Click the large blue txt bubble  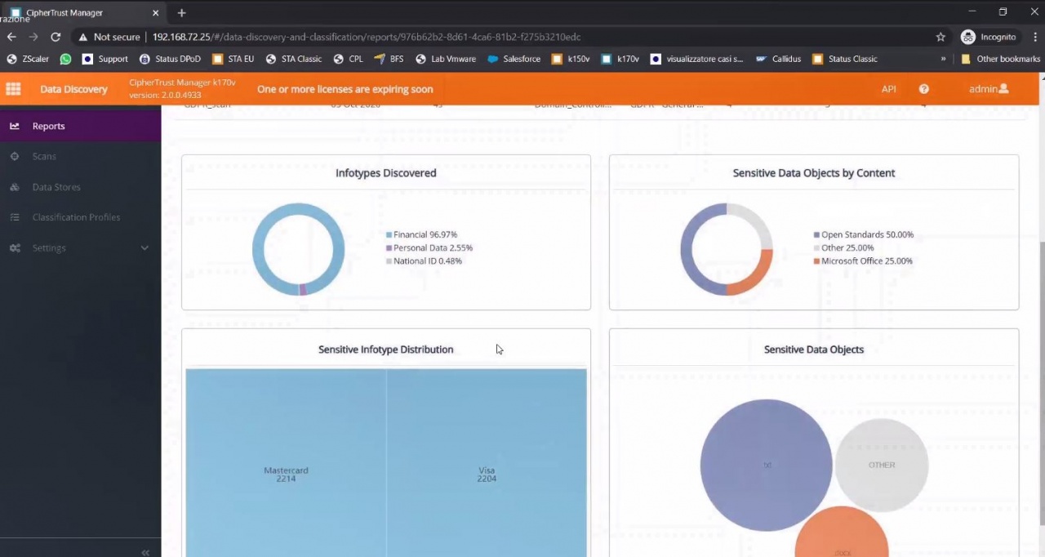(767, 465)
